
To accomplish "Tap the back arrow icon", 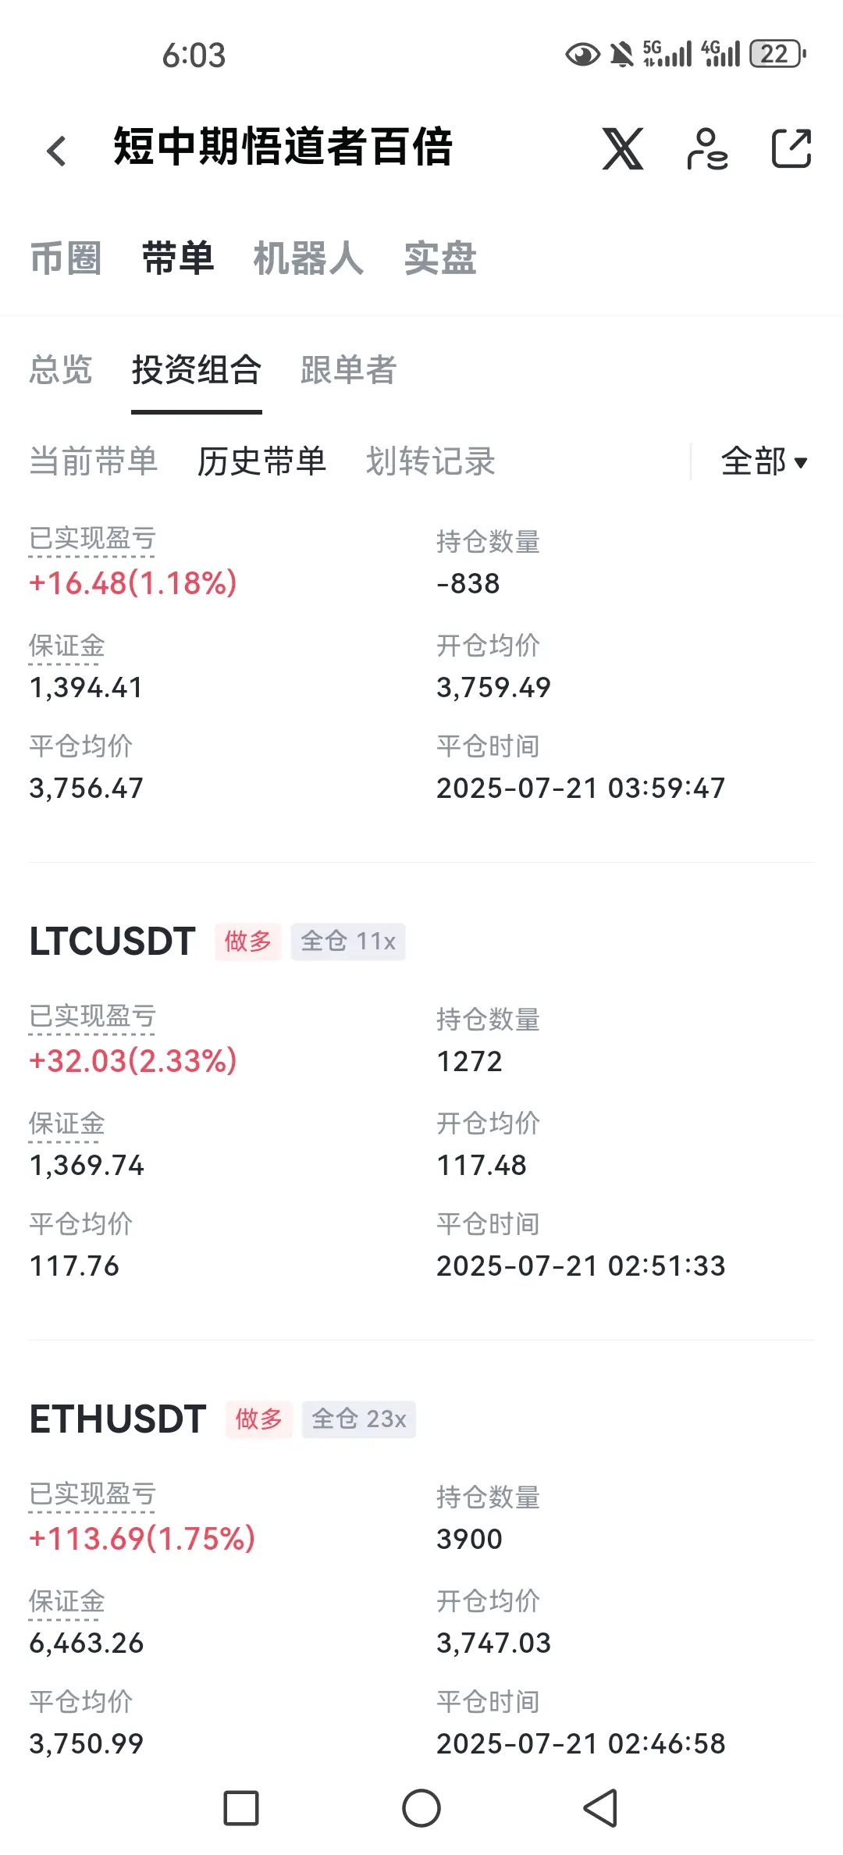I will coord(56,151).
